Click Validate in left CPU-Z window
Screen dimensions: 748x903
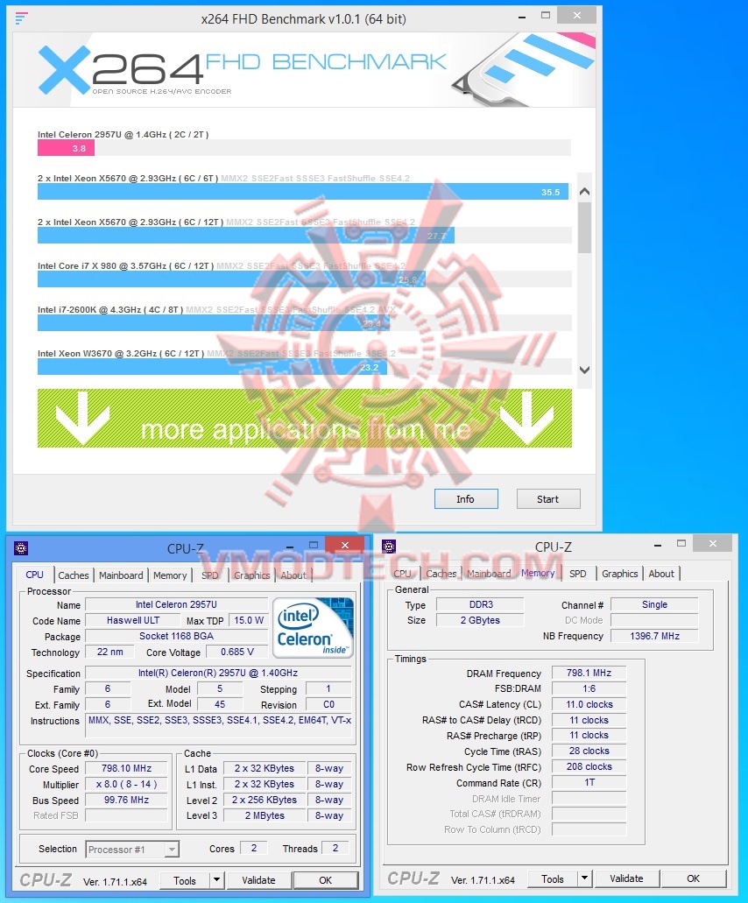[258, 880]
